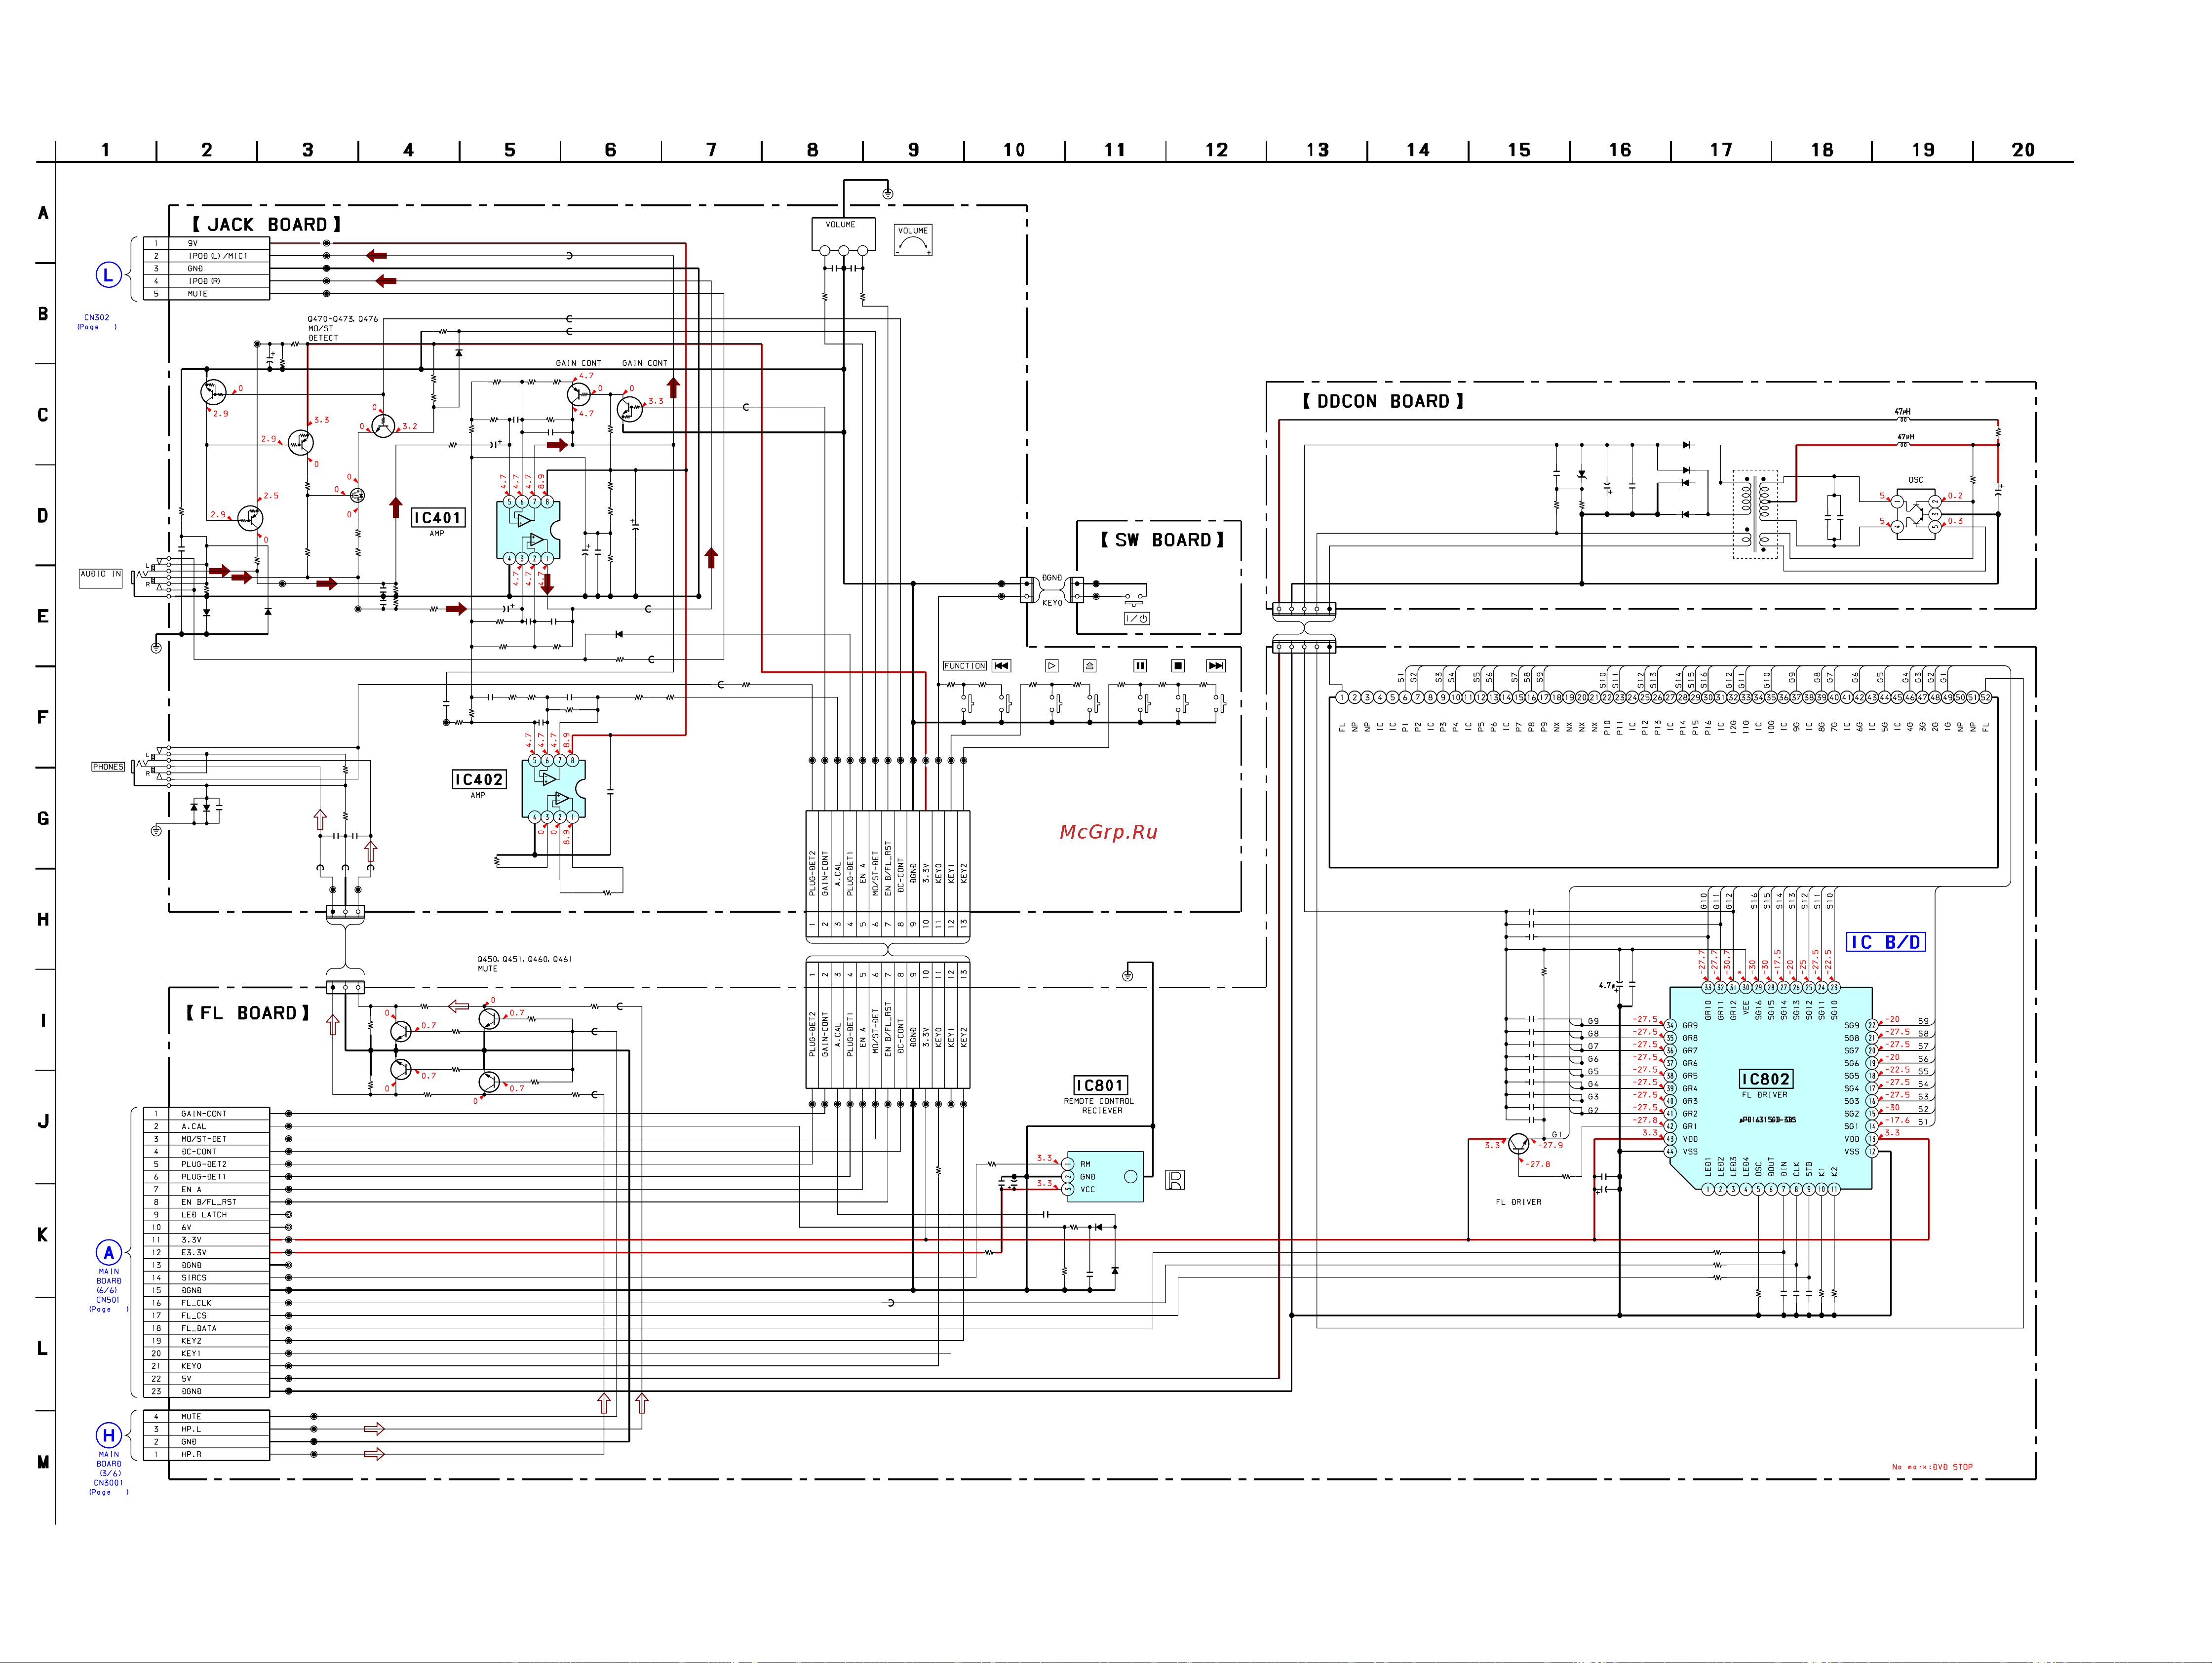
Task: Click the IC801 reference label
Action: (x=1101, y=1085)
